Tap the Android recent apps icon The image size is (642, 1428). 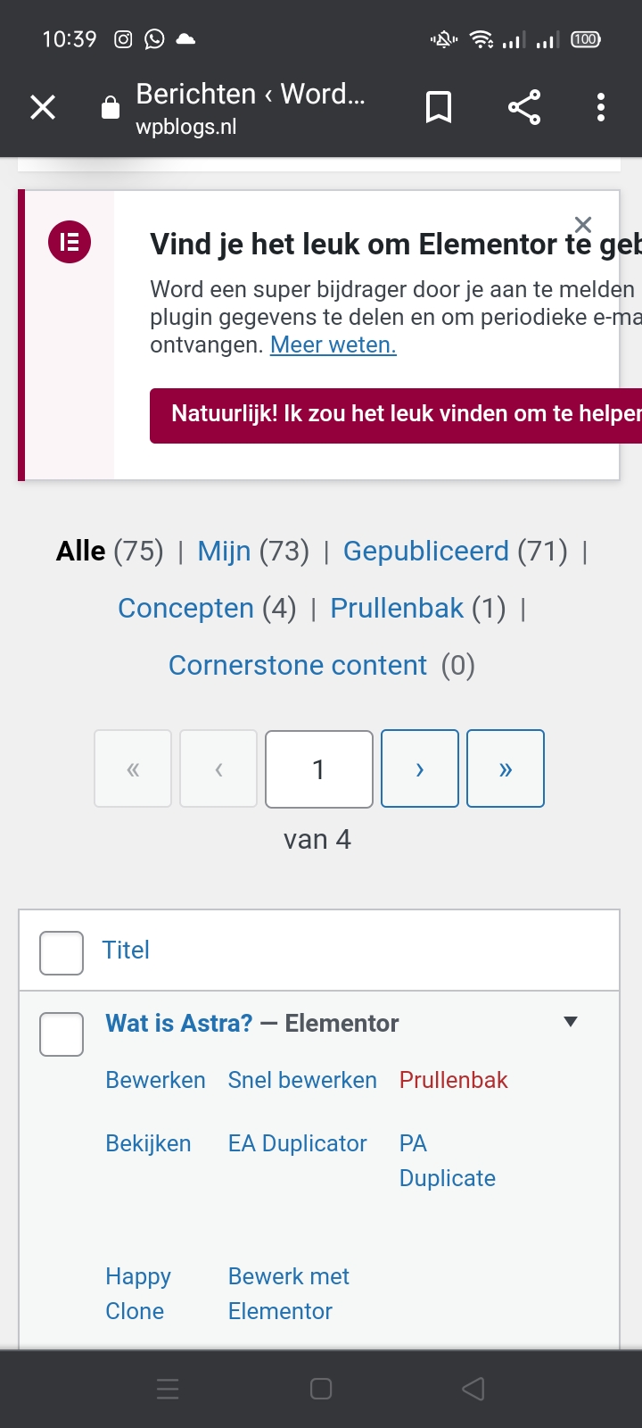(168, 1389)
